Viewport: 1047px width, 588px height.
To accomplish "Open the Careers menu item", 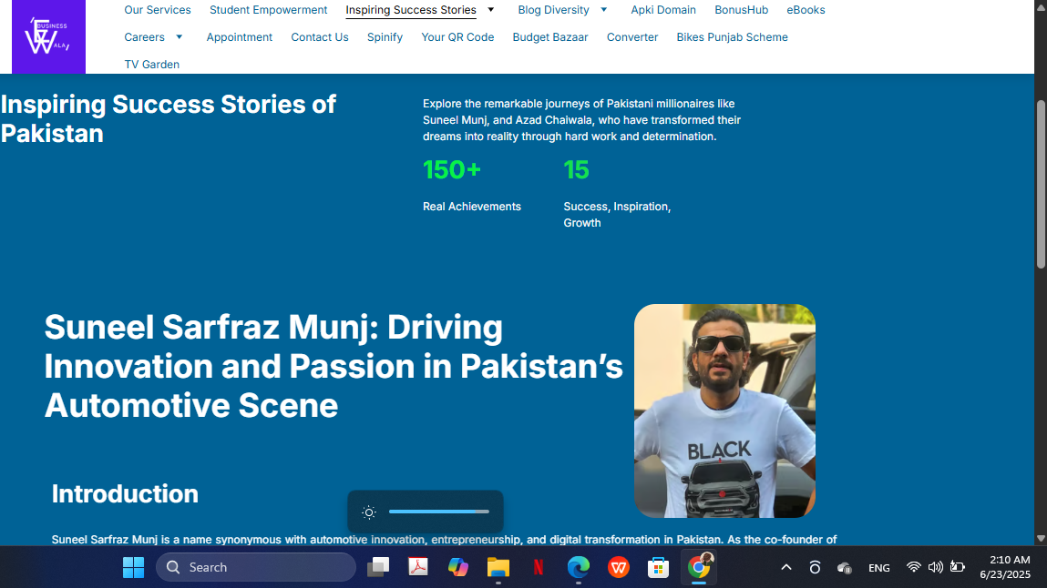I will pyautogui.click(x=144, y=37).
